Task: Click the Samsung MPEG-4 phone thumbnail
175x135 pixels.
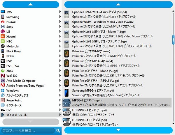Action: pyautogui.click(x=66, y=93)
